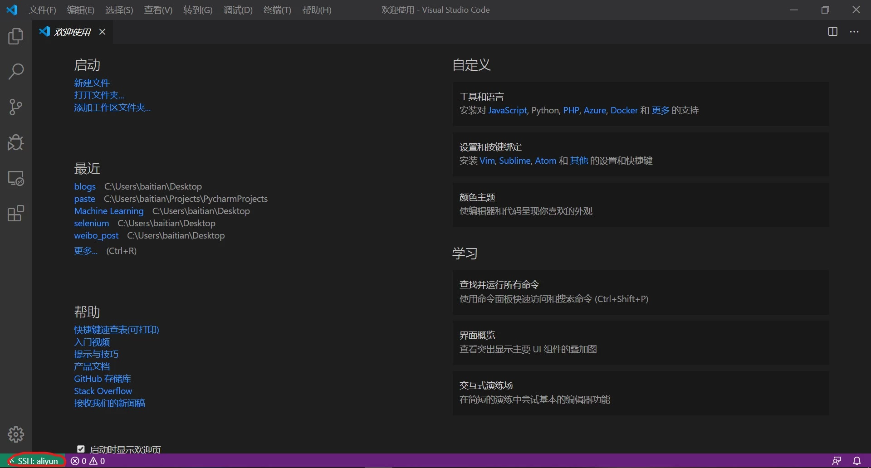The width and height of the screenshot is (871, 468).
Task: Click the SSH: aliyun remote indicator
Action: (34, 461)
